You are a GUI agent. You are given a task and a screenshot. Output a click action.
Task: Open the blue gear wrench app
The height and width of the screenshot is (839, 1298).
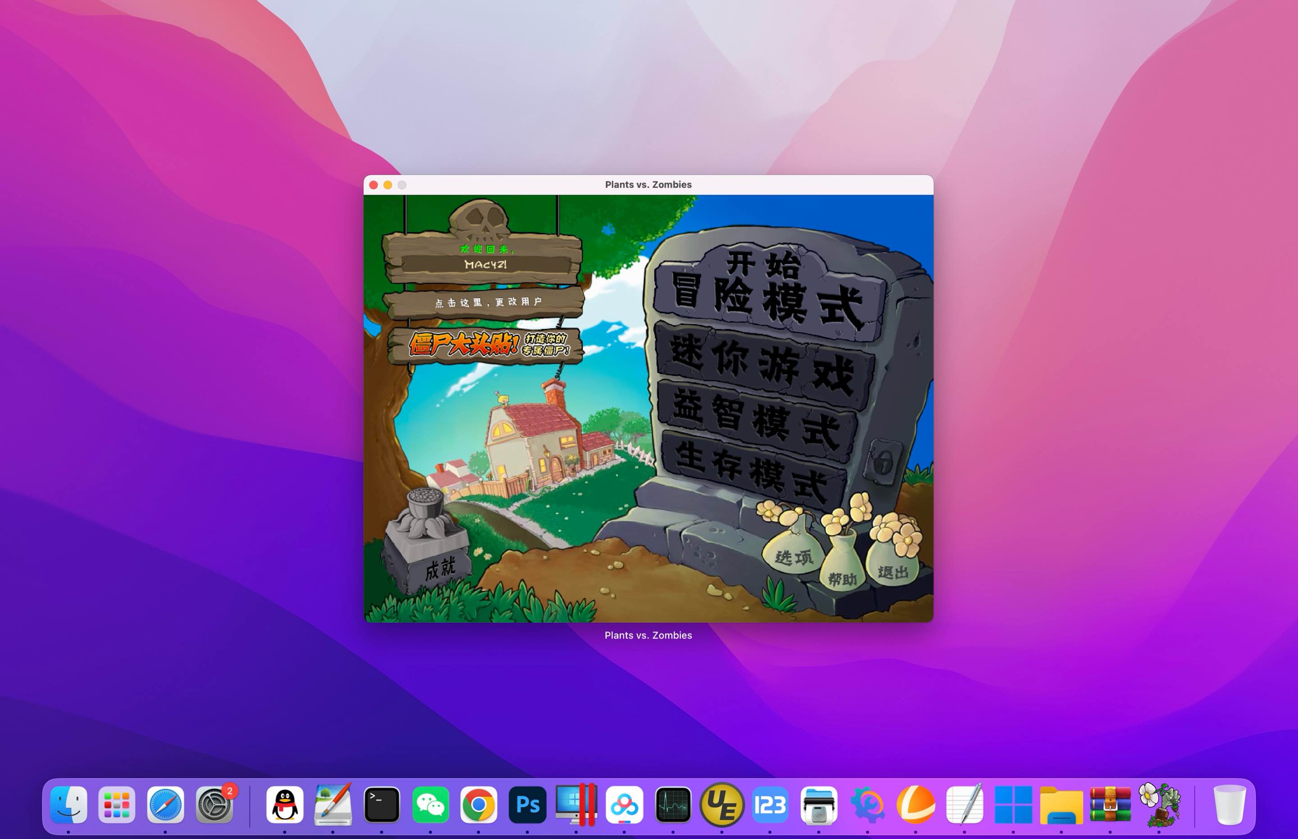click(x=868, y=805)
